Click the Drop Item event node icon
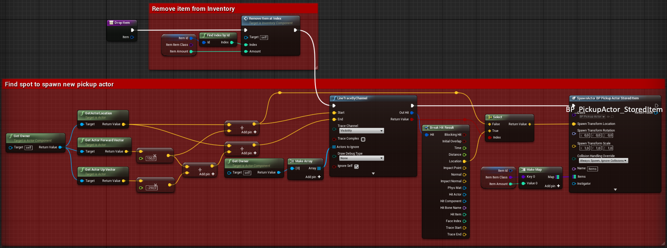Screen dimensions: 667x248 pos(111,23)
